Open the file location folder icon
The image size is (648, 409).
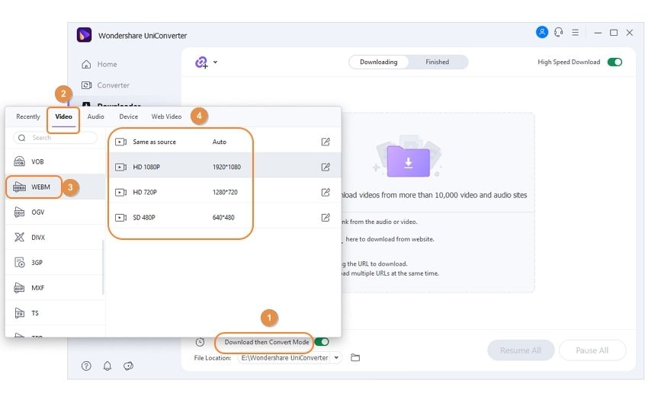tap(355, 358)
